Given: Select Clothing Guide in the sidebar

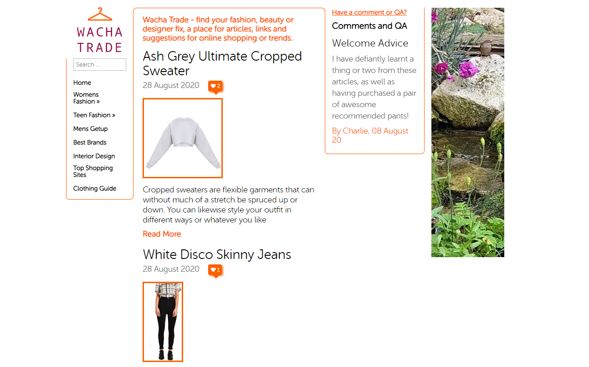Looking at the screenshot, I should [x=95, y=188].
